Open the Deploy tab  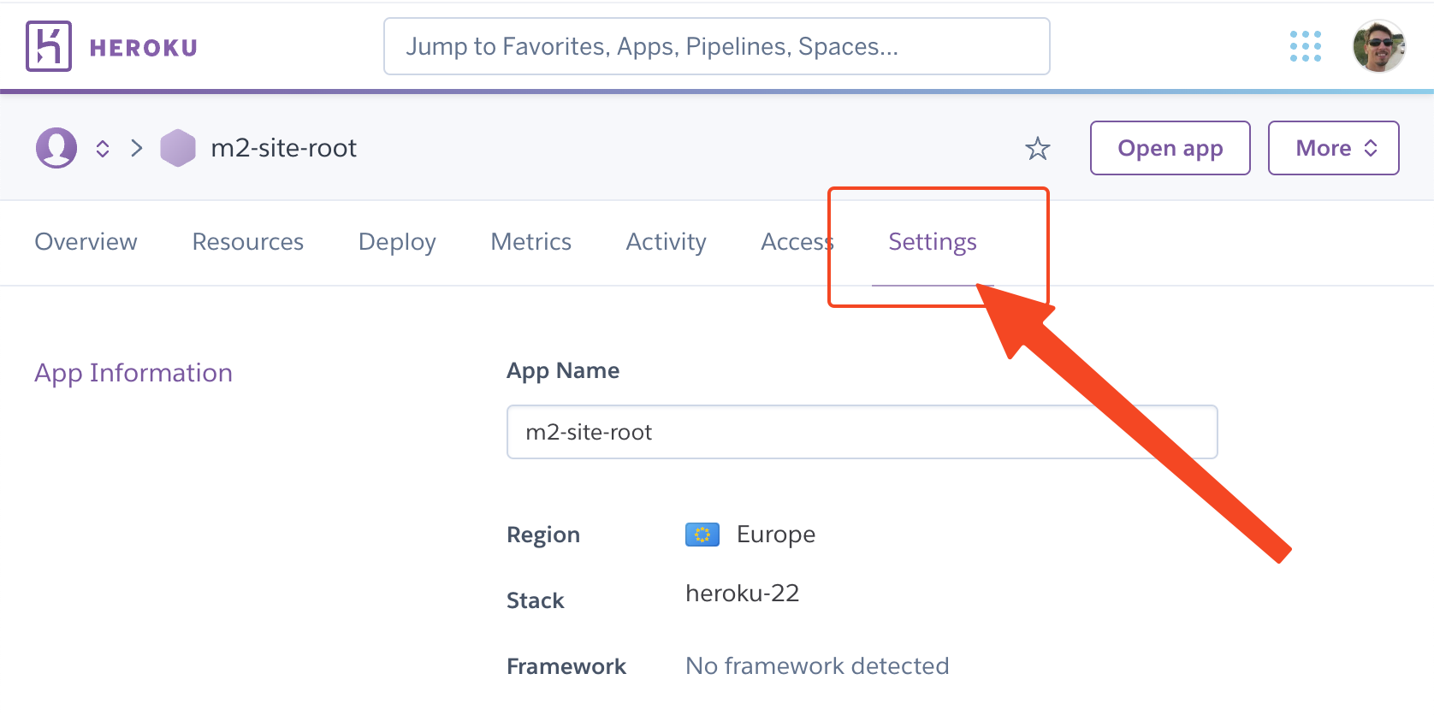pos(397,242)
